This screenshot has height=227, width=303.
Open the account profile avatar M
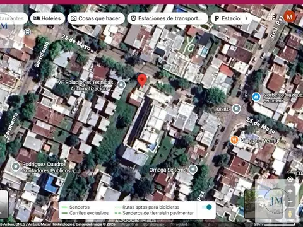pyautogui.click(x=290, y=16)
